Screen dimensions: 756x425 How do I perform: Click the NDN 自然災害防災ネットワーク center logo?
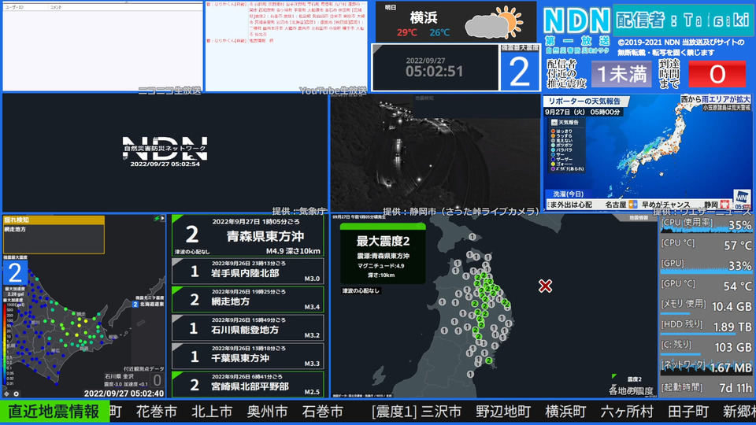(x=165, y=150)
